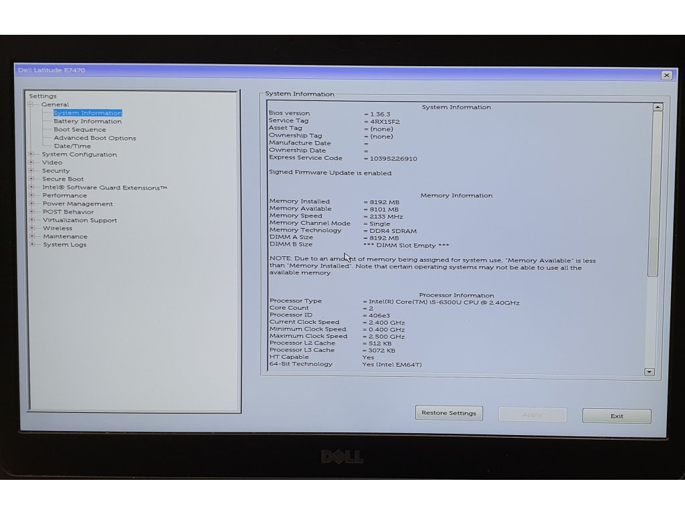This screenshot has width=685, height=514.
Task: Select the Performance category label
Action: (x=65, y=195)
